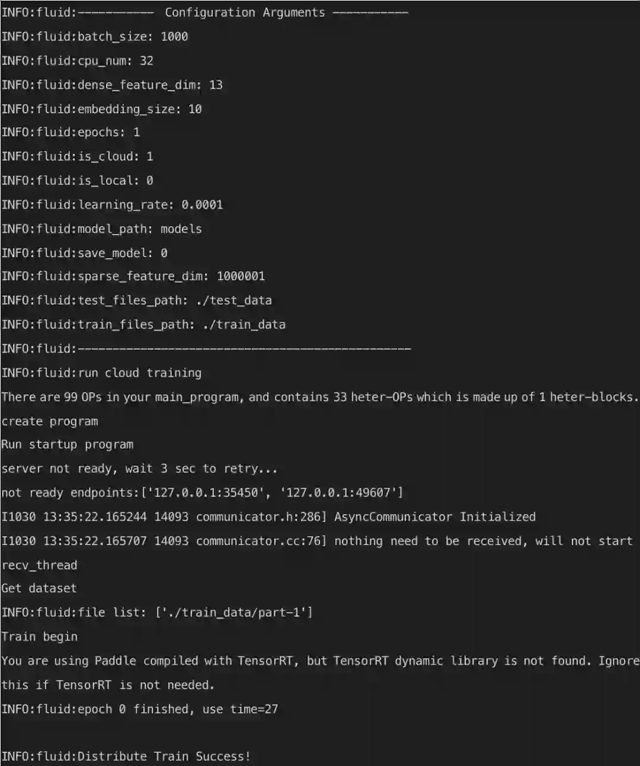The width and height of the screenshot is (640, 766).
Task: Click the sparse_feature_dim value 1000001
Action: [x=241, y=276]
